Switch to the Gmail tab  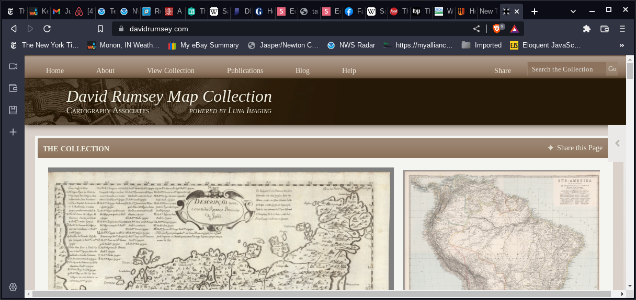(62, 11)
